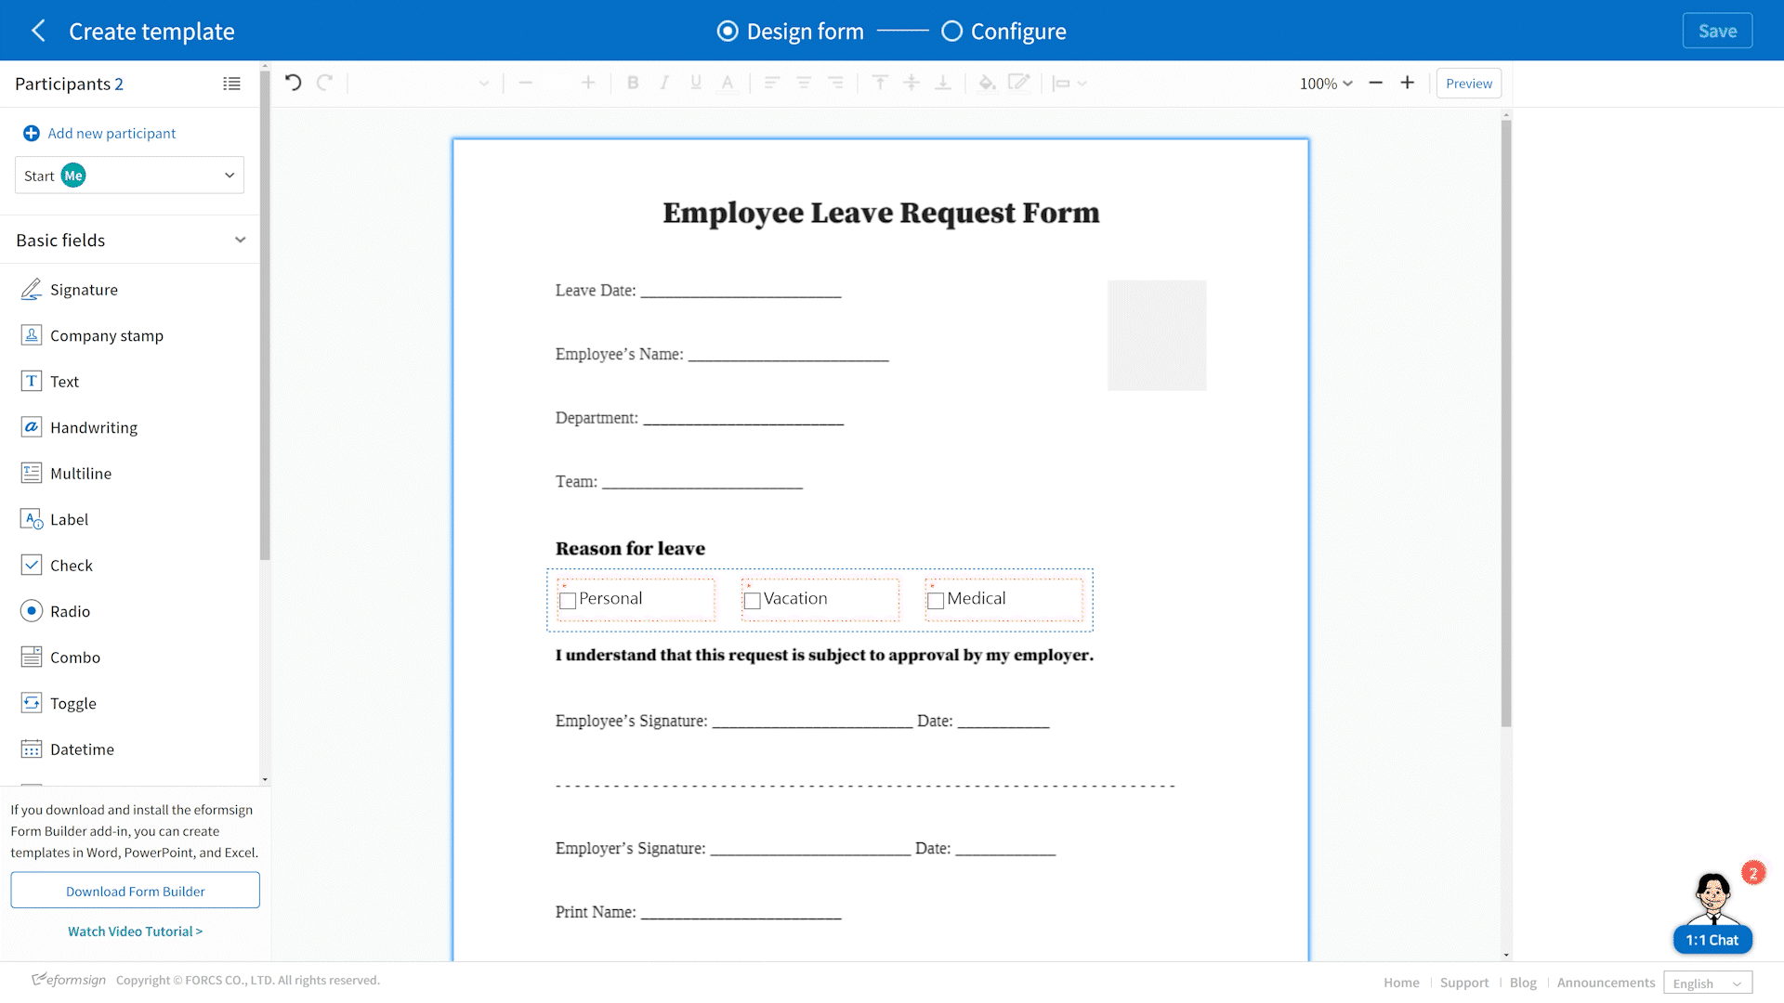Open the border edit tool
Viewport: 1784px width, 1003px height.
pos(1018,83)
